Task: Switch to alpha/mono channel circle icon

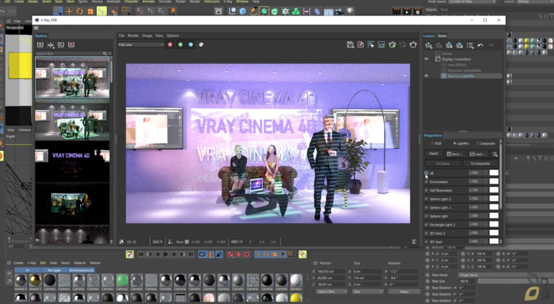Action: (201, 44)
